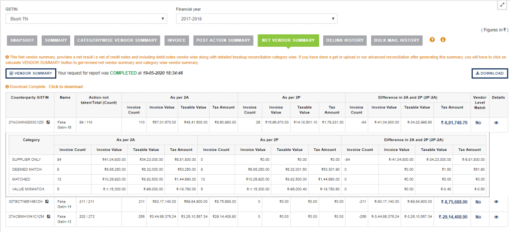Click the Download button
The height and width of the screenshot is (232, 510).
(x=490, y=74)
